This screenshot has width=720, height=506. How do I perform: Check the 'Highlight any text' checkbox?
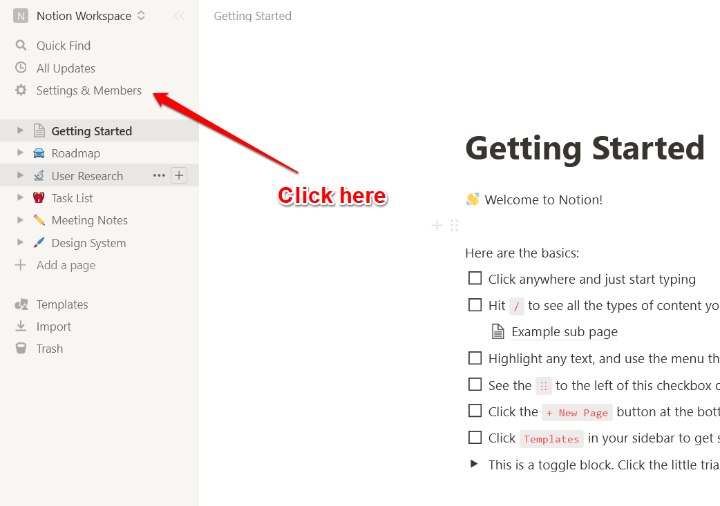pos(475,358)
